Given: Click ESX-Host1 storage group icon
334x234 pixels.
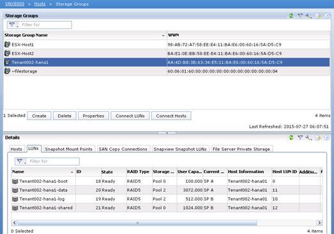Looking at the screenshot, I should click(x=7, y=44).
